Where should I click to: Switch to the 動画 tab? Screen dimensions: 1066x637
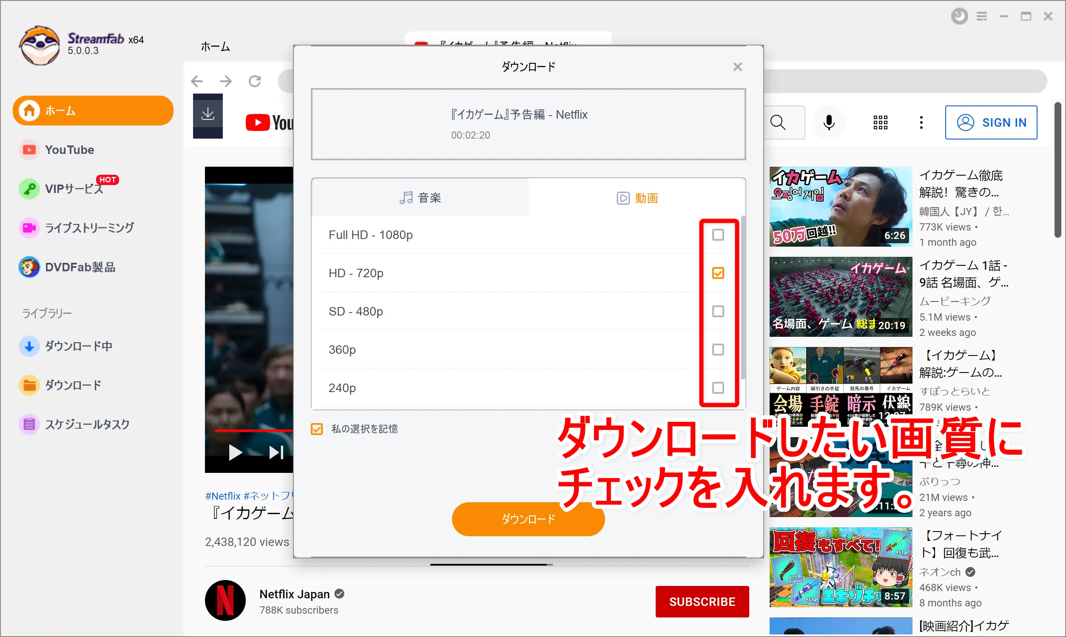pyautogui.click(x=637, y=197)
